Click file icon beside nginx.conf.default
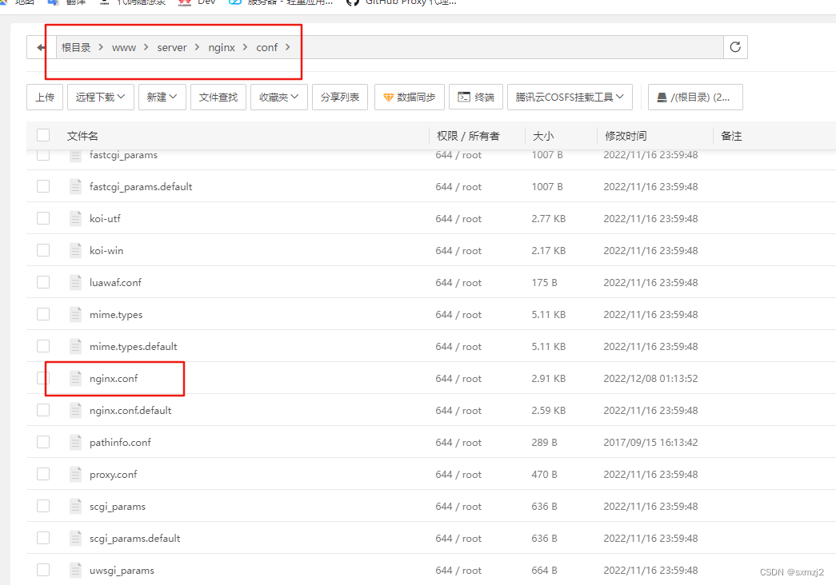Viewport: 836px width, 585px height. tap(76, 410)
